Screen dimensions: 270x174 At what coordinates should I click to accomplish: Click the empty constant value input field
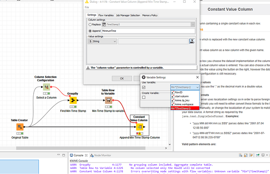[x=153, y=42]
